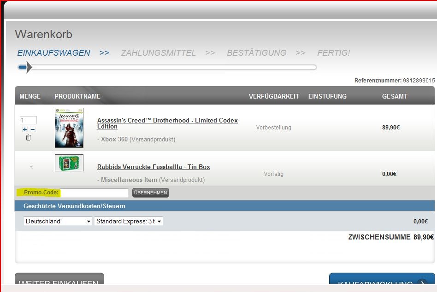Click the GESAMT column header

pyautogui.click(x=395, y=96)
